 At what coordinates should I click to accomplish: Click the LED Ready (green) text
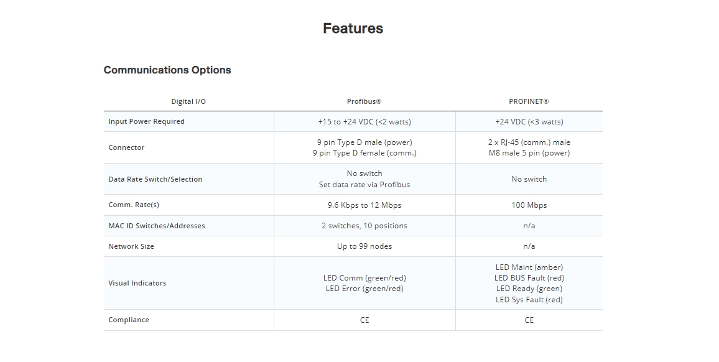click(x=529, y=289)
